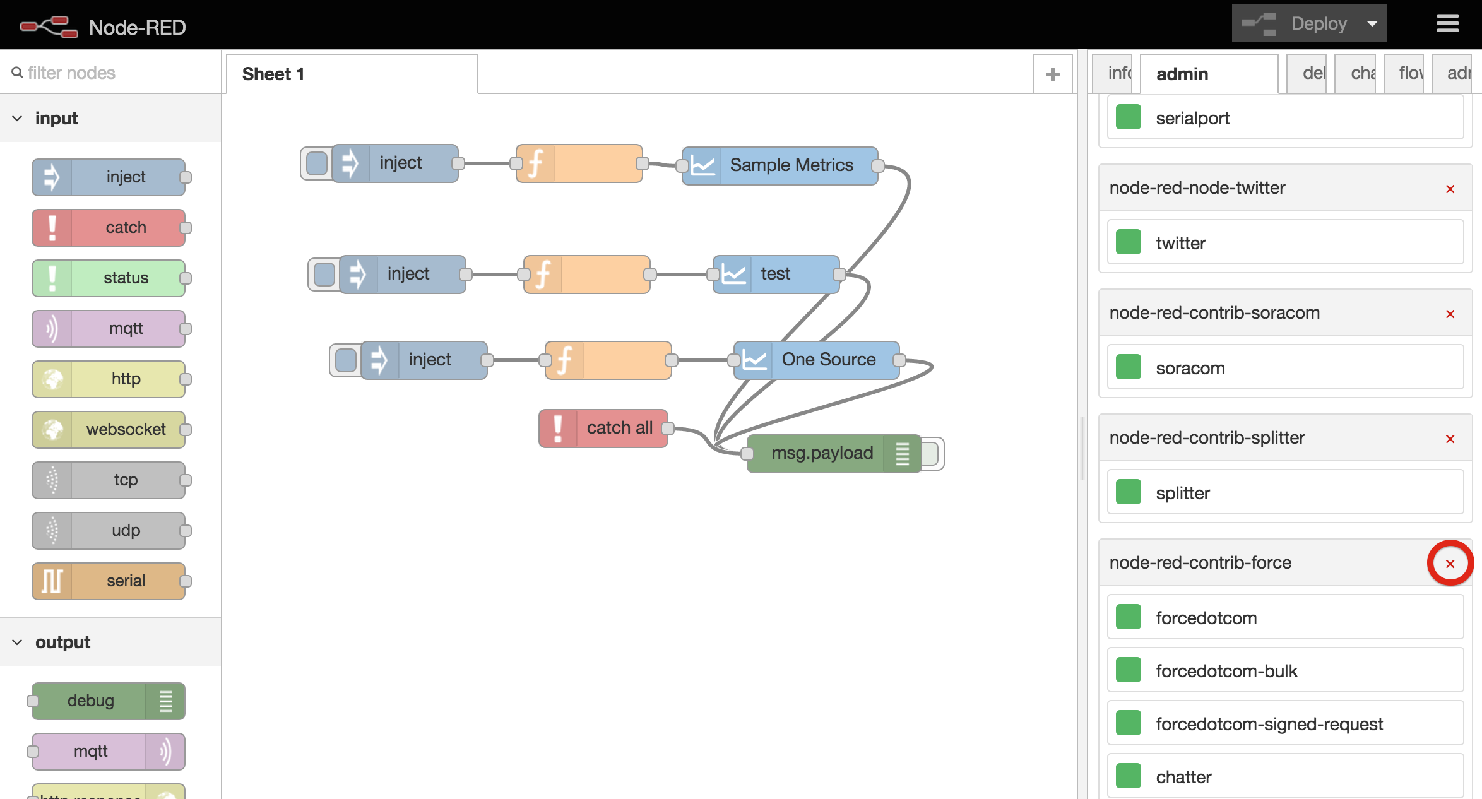Image resolution: width=1482 pixels, height=799 pixels.
Task: Click the add sheet plus icon
Action: pyautogui.click(x=1052, y=74)
